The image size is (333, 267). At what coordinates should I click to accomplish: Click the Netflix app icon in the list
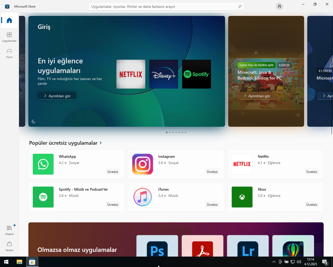point(242,164)
